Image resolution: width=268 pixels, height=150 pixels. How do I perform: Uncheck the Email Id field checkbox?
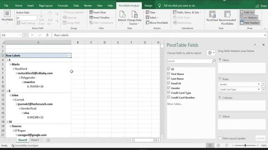[x=169, y=83]
